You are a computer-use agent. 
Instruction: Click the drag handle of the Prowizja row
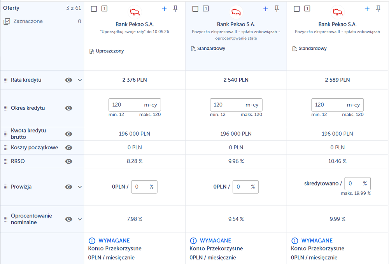(5, 187)
